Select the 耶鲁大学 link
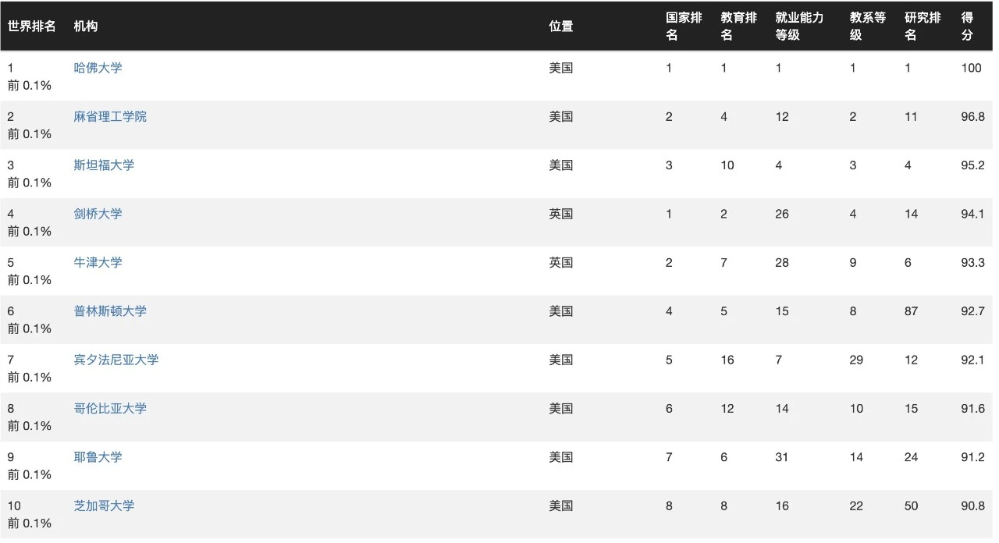999x543 pixels. pos(98,457)
